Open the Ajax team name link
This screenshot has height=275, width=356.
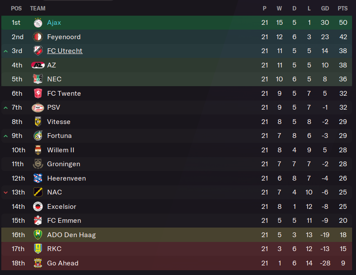(54, 23)
